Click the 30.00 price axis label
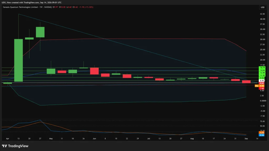Screen dimensions: 269x151 [x=262, y=39]
